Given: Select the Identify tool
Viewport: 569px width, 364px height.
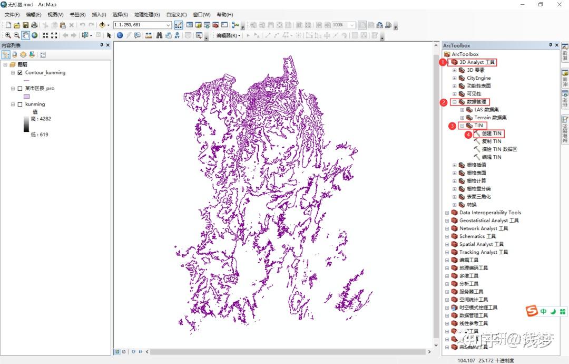Looking at the screenshot, I should 120,35.
